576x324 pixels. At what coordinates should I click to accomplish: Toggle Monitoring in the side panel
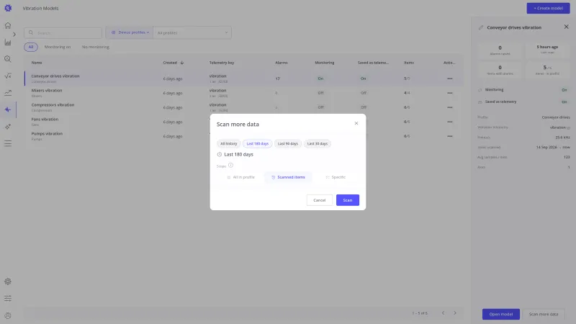point(564,90)
